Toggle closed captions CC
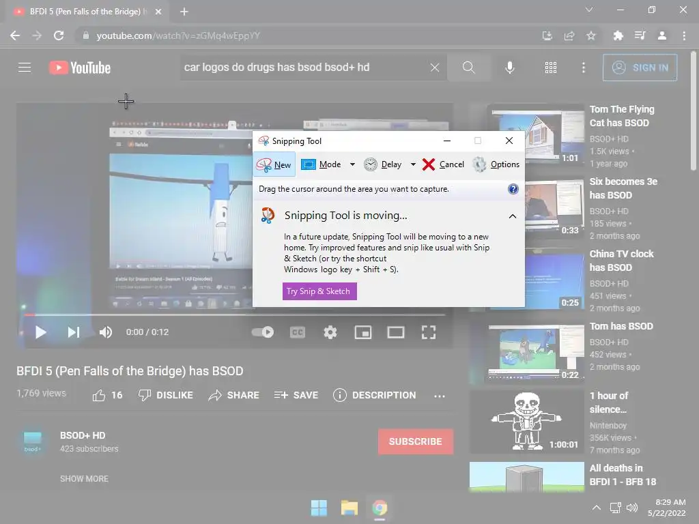 click(x=298, y=332)
